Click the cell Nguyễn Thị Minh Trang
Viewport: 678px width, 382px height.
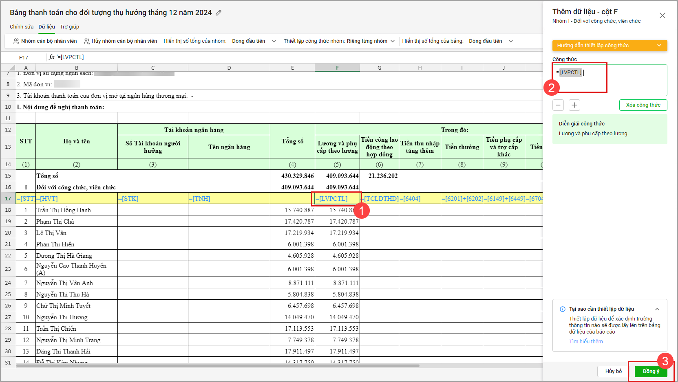point(77,340)
